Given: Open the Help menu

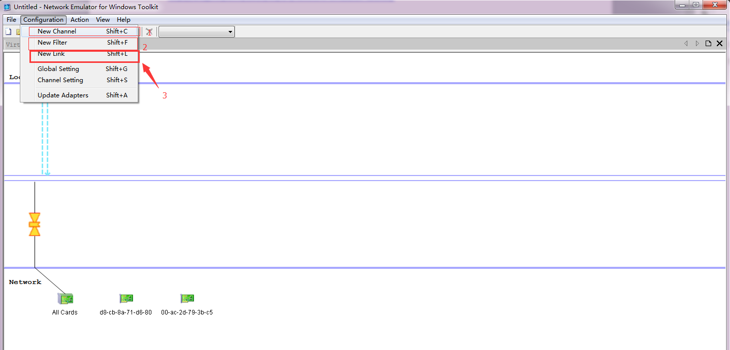Looking at the screenshot, I should [x=123, y=20].
